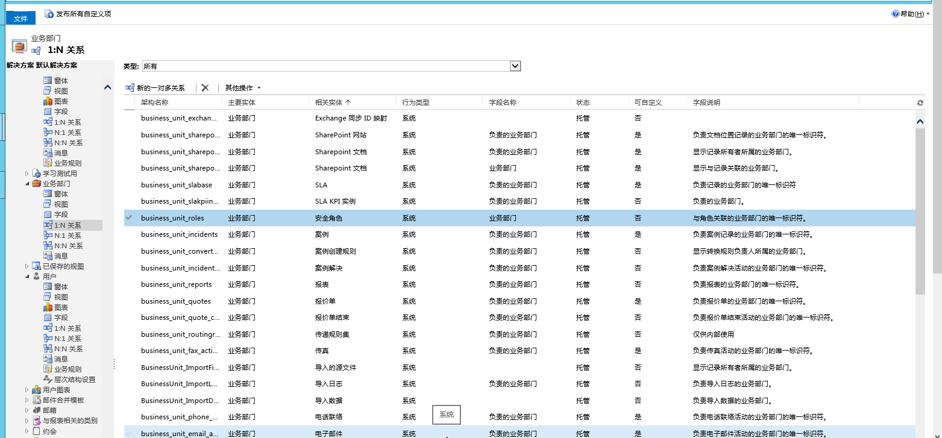The height and width of the screenshot is (438, 942).
Task: Sort by the 架构名称 column header
Action: (155, 102)
